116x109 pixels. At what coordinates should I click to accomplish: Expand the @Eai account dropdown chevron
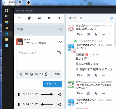coord(61,42)
